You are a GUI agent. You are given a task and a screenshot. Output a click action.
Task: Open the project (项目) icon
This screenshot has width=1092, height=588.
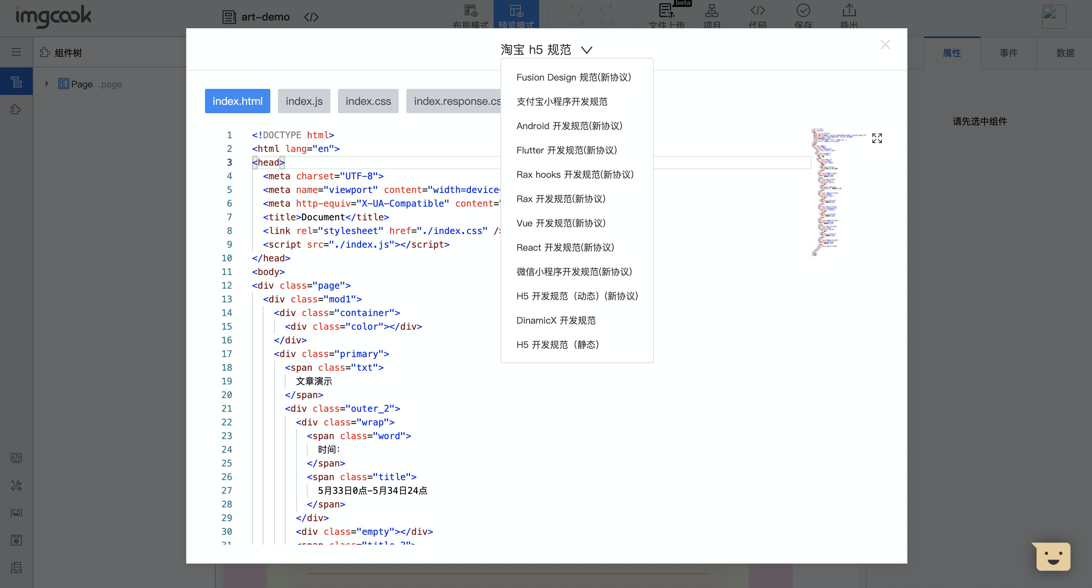(712, 15)
